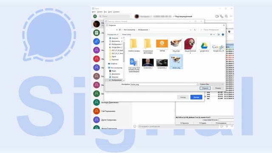Expand the view options dropdown arrow
This screenshot has width=272, height=153.
[x=214, y=34]
